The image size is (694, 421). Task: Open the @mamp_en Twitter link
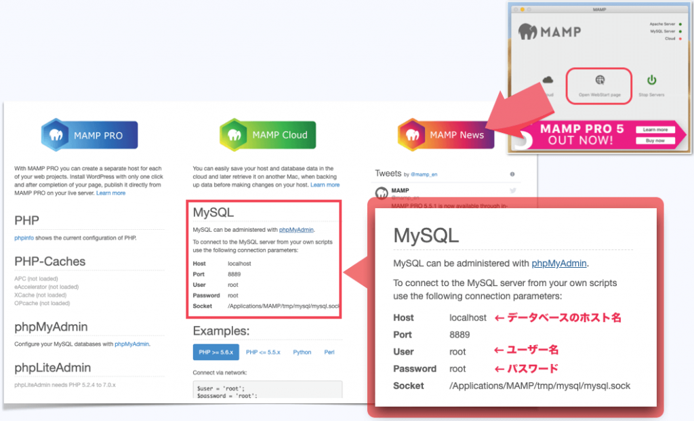tap(424, 174)
